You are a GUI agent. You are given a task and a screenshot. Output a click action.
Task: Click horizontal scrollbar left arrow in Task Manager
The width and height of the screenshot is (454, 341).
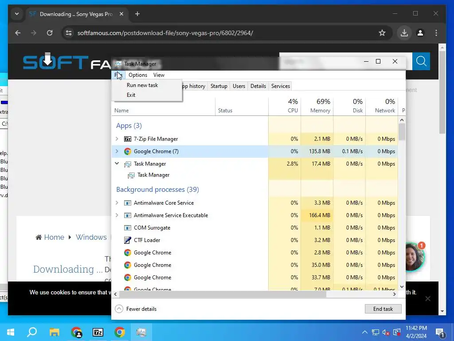tap(115, 294)
